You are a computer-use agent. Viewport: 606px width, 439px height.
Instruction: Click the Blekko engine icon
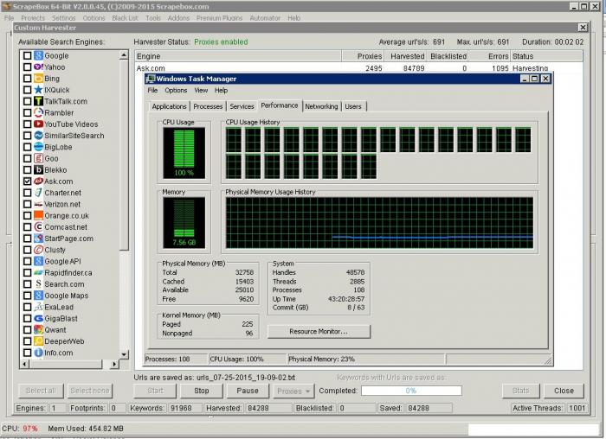click(x=38, y=169)
